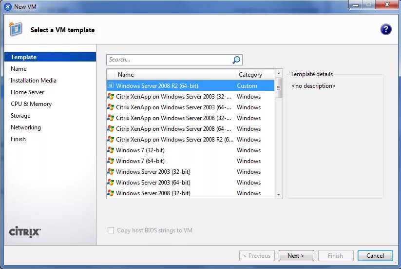
Task: Go to the Networking wizard step
Action: point(26,127)
